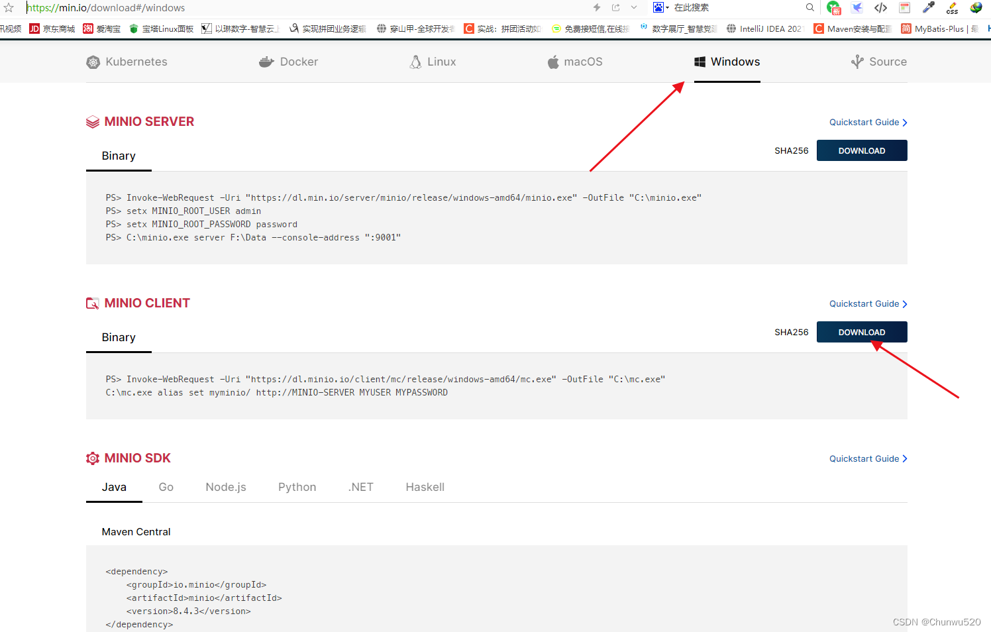
Task: Select the Haskell SDK tab
Action: pos(425,487)
